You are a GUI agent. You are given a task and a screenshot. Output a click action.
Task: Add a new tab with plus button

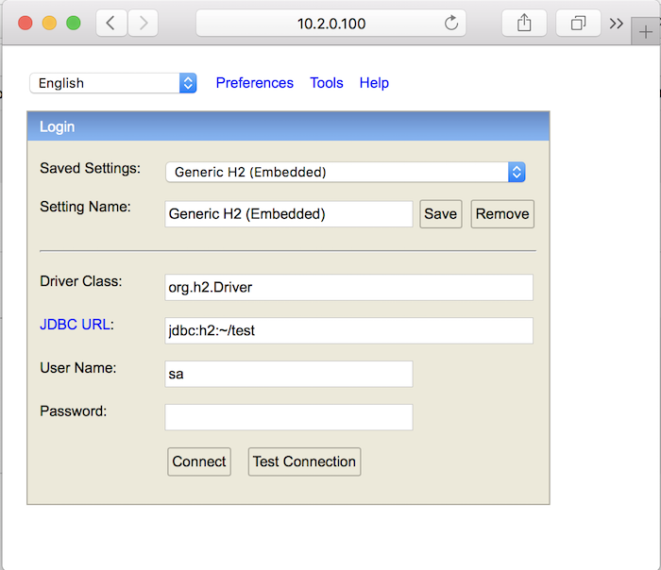[645, 31]
